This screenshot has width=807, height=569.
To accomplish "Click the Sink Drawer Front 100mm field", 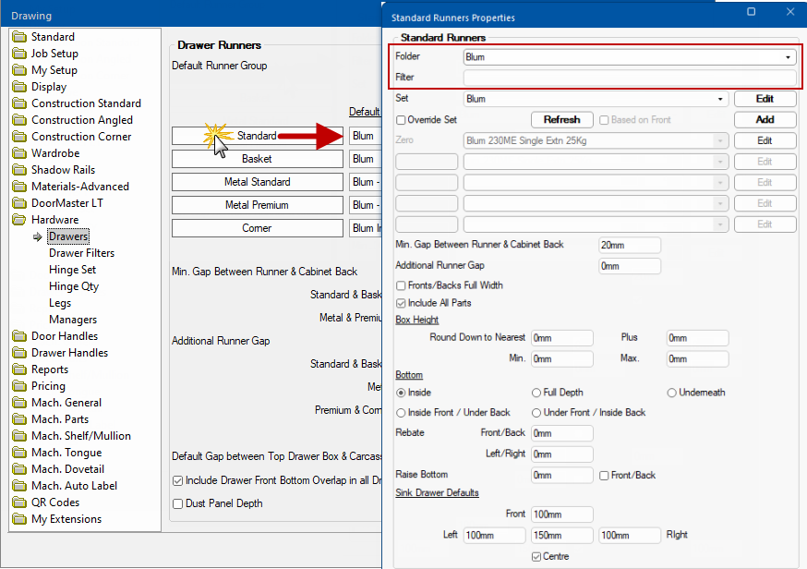I will 562,515.
